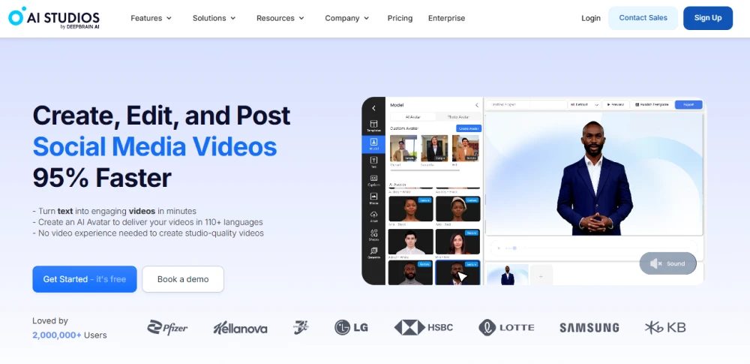Click the Samsung logo
The image size is (750, 364).
click(x=589, y=327)
